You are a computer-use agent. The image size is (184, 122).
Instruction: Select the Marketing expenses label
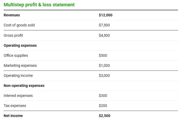pyautogui.click(x=20, y=65)
